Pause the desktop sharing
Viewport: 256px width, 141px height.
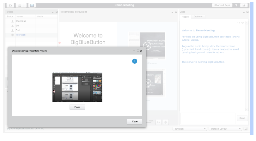point(77,107)
